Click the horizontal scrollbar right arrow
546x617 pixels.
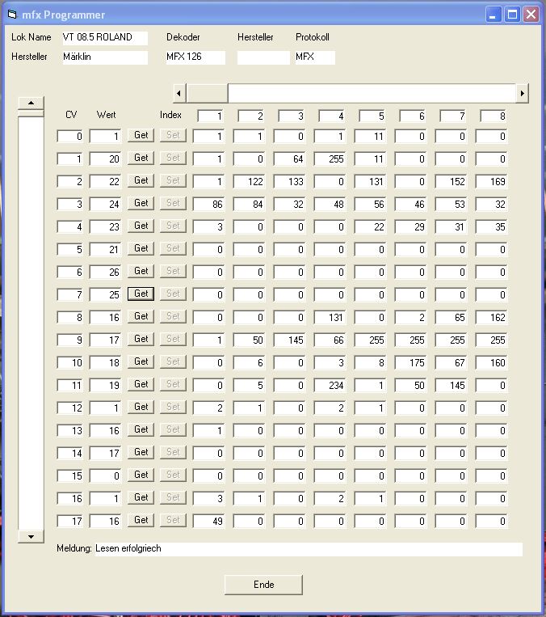tap(523, 93)
